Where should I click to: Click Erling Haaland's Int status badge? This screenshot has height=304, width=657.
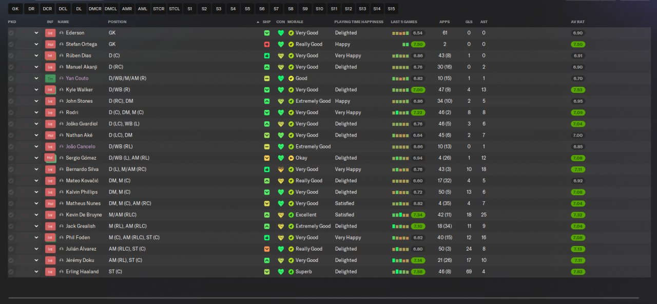pyautogui.click(x=50, y=272)
